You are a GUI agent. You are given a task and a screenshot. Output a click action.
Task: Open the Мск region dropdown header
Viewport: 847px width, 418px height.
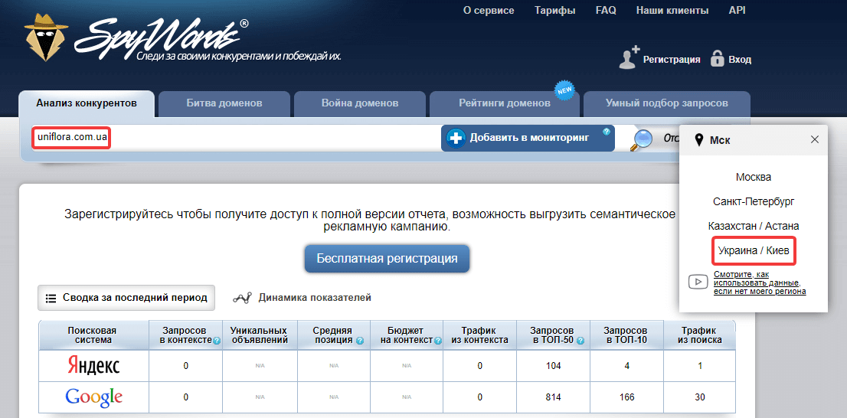click(753, 140)
